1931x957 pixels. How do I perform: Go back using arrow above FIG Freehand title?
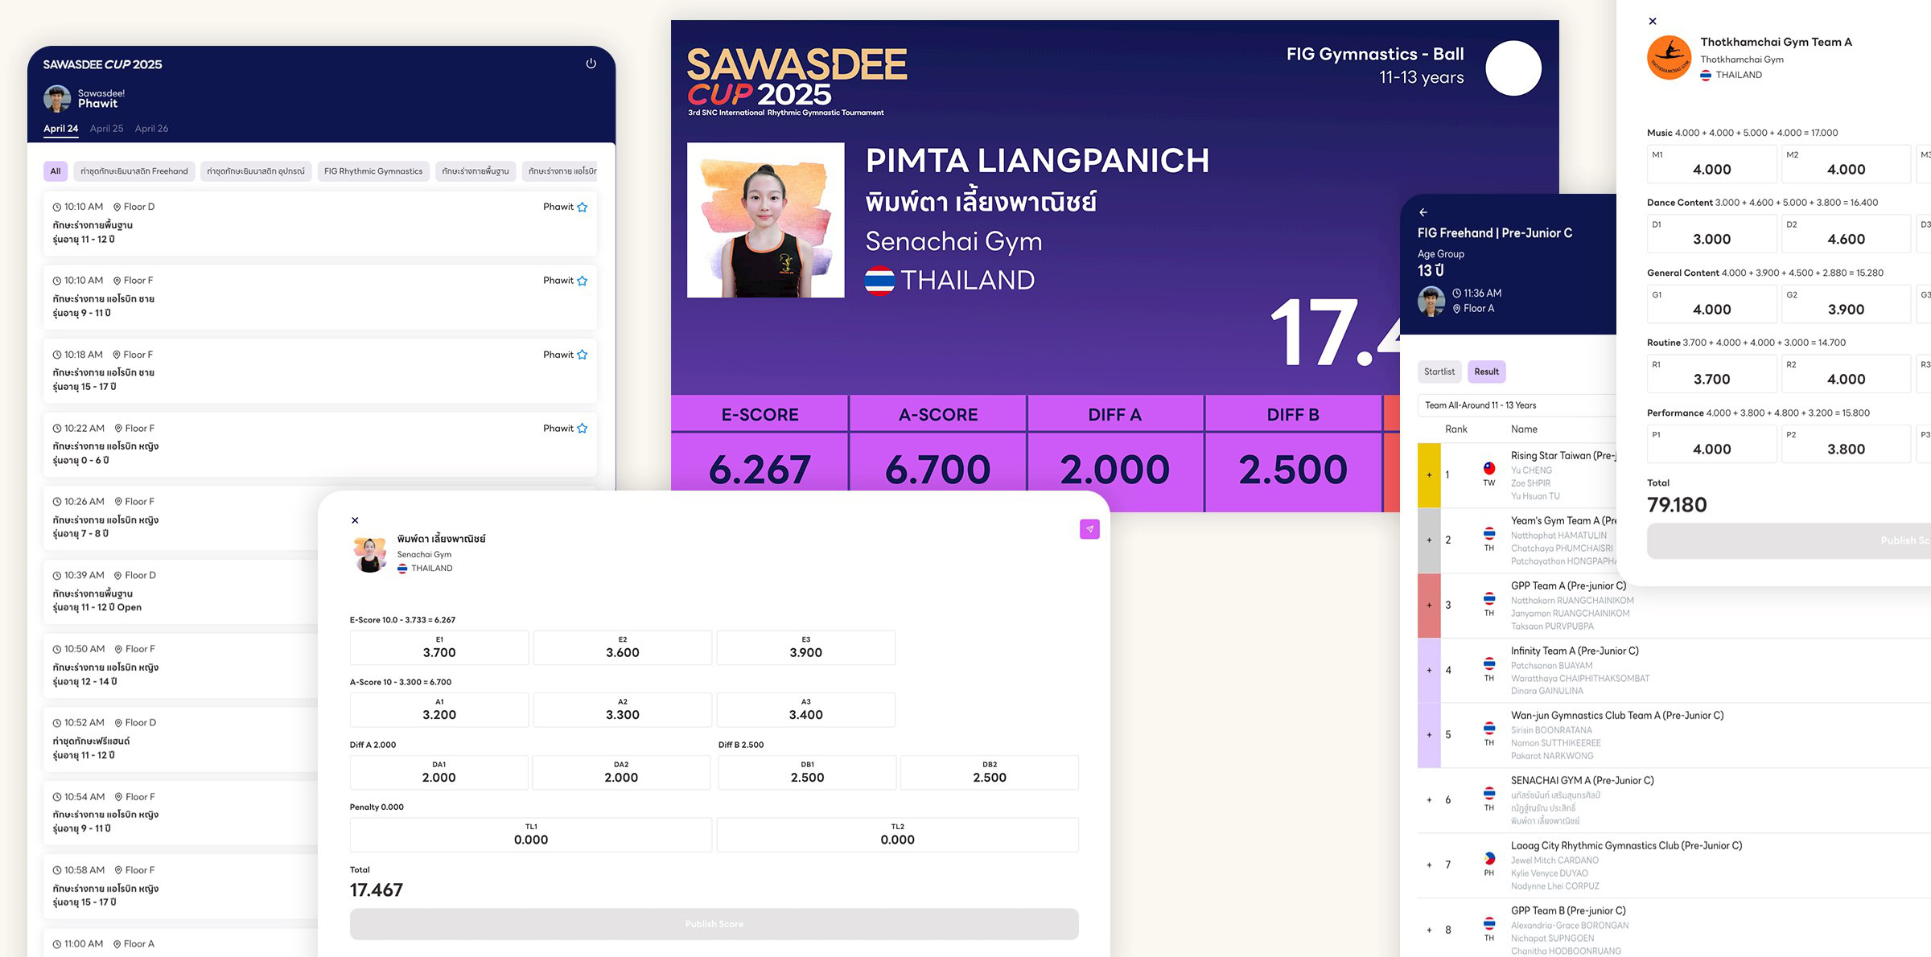1423,212
